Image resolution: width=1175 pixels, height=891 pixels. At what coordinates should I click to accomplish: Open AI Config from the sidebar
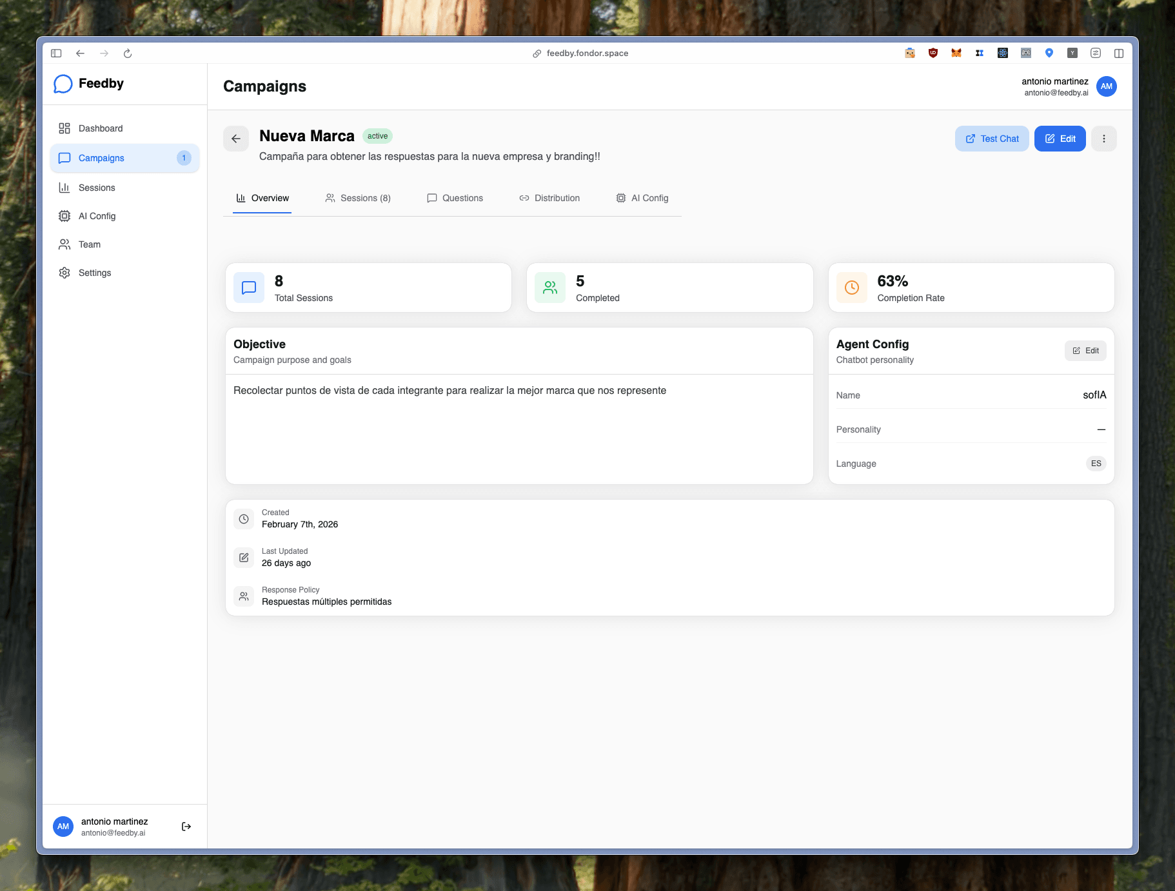tap(97, 215)
